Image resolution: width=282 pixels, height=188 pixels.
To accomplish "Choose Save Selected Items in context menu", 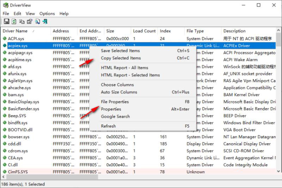I will [x=143, y=51].
